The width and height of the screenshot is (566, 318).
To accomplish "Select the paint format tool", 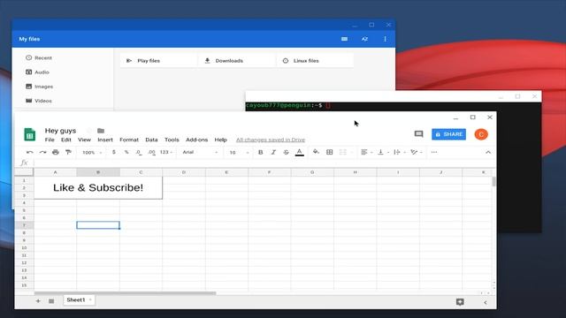I will 68,152.
